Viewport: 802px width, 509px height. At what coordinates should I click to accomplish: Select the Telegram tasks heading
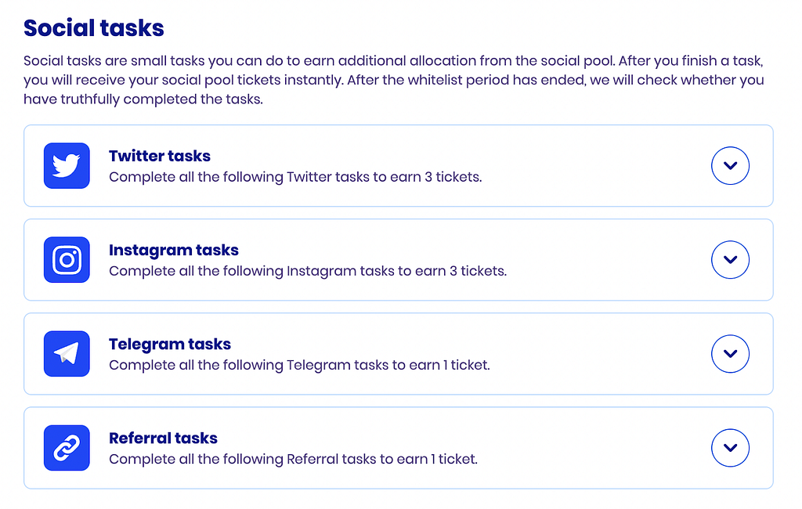pos(170,345)
